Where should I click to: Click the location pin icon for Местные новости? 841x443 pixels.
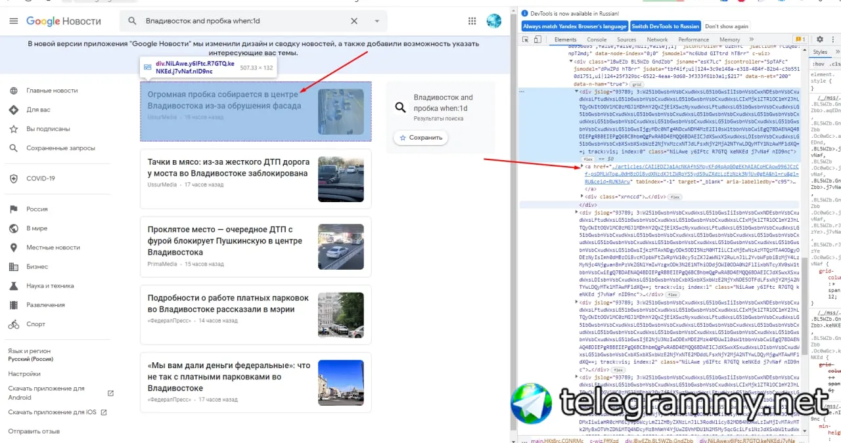point(14,247)
